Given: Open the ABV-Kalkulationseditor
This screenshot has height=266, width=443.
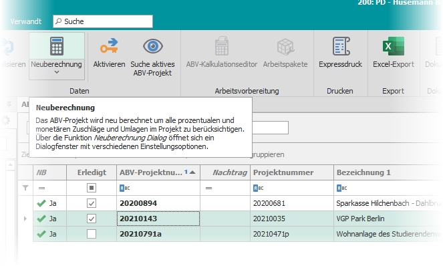Looking at the screenshot, I should tap(222, 53).
